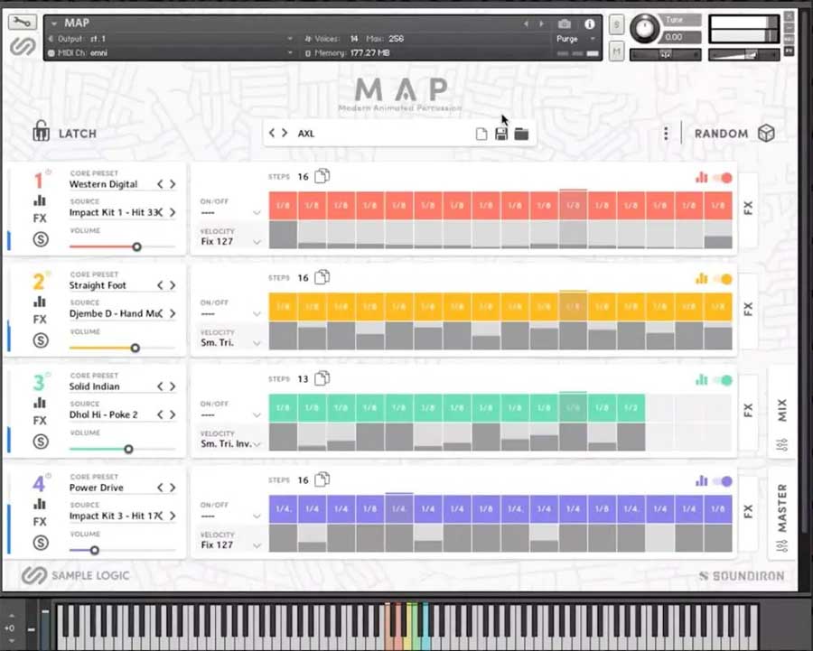Open core 1 Fix 127 velocity dropdown
The width and height of the screenshot is (813, 651).
(230, 242)
